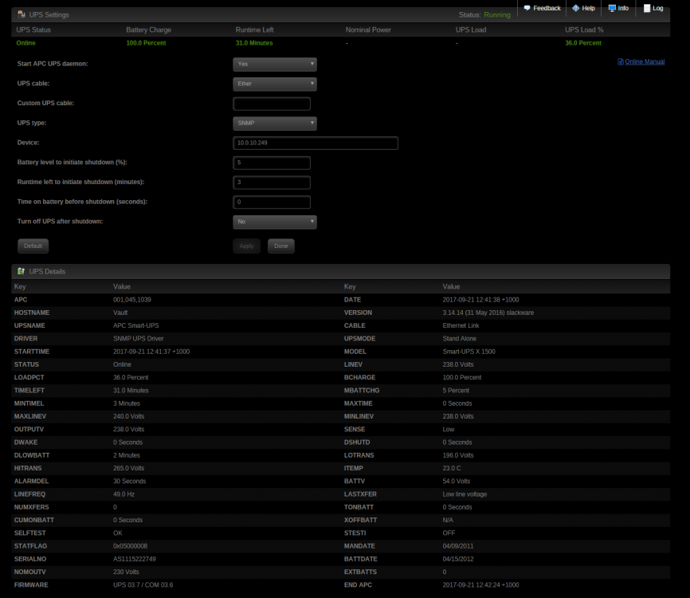
Task: Click the Runtime left to initiate shutdown field
Action: [x=272, y=183]
